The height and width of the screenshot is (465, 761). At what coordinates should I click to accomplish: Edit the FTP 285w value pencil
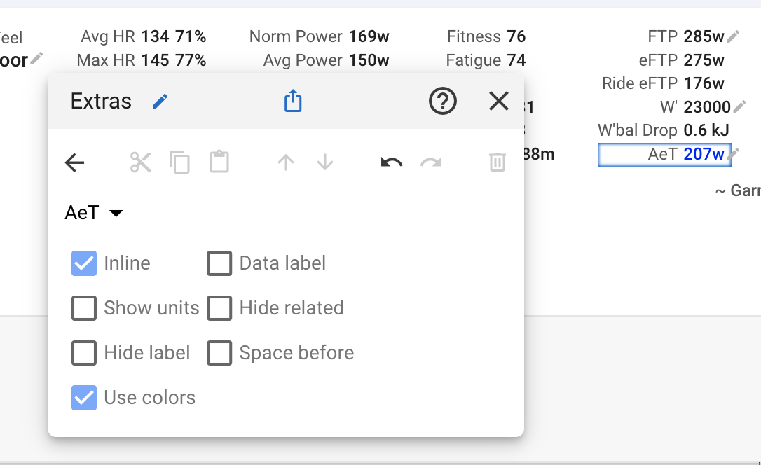(734, 36)
